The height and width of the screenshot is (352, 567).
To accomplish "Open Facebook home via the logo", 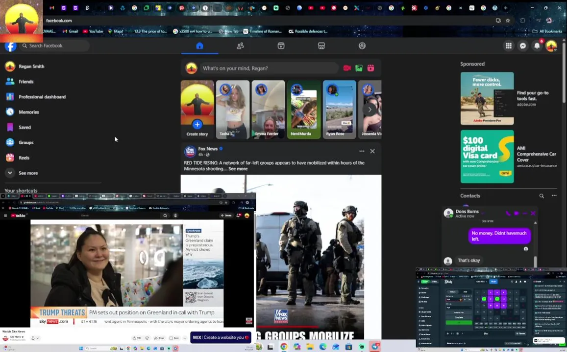I will (x=10, y=46).
